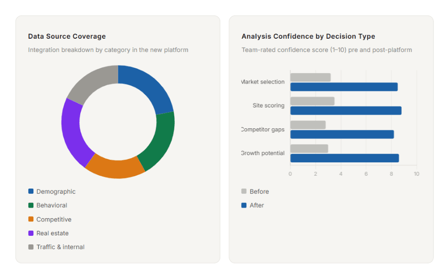Click the Market selection axis label
The height and width of the screenshot is (274, 447).
(263, 82)
